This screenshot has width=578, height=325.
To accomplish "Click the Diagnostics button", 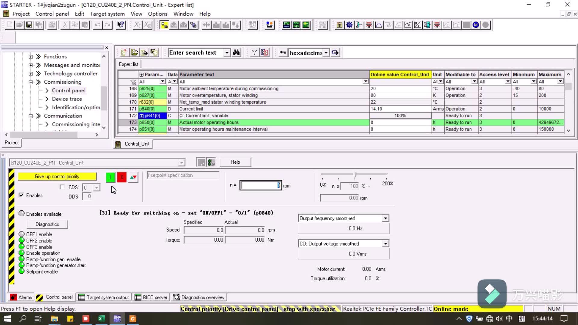I will coord(47,224).
